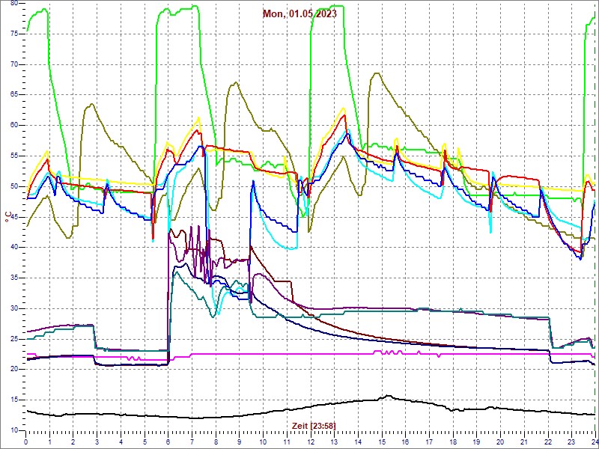Click the date title Mon, 01.05.2023
This screenshot has width=599, height=449.
(x=300, y=14)
